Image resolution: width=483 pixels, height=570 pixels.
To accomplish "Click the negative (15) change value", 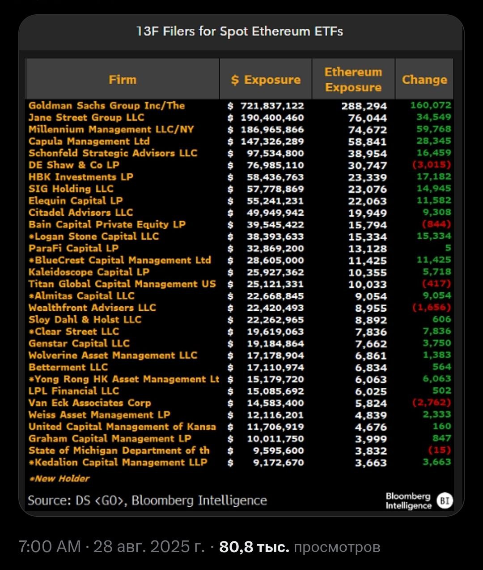I will [439, 450].
